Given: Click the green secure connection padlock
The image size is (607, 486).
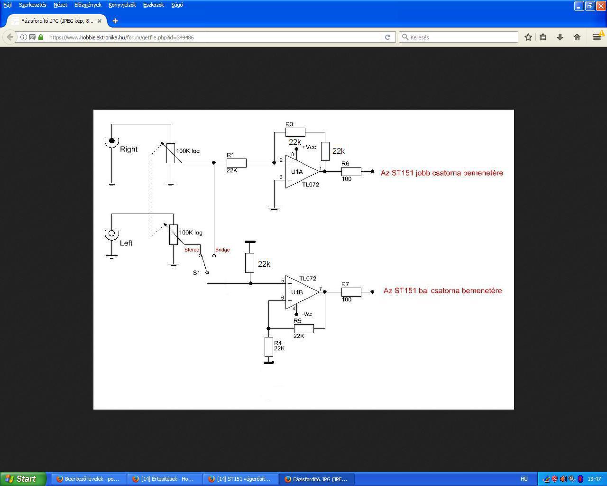Looking at the screenshot, I should (x=41, y=37).
